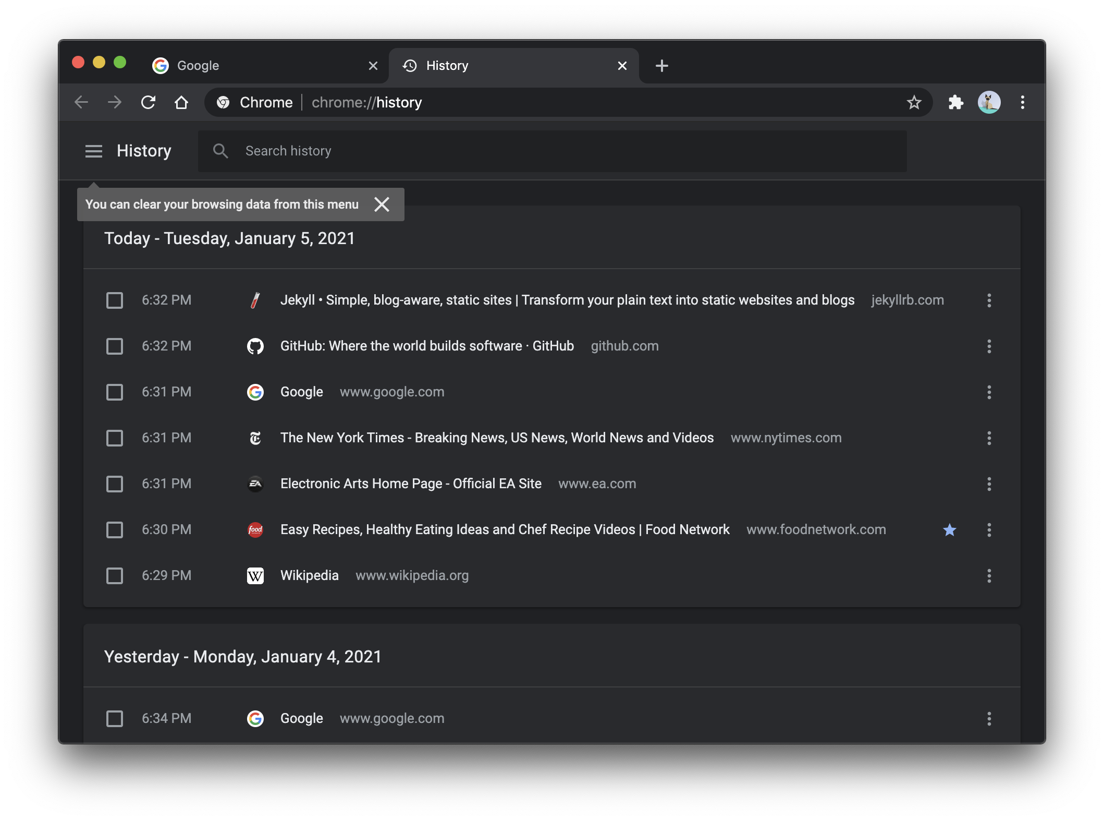Check the 6:31 PM Google entry
1104x821 pixels.
pos(115,392)
